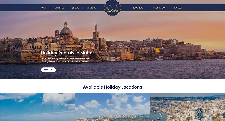This screenshot has height=121, width=225.
Task: Select Mellieha in the navigation bar
Action: click(x=91, y=8)
